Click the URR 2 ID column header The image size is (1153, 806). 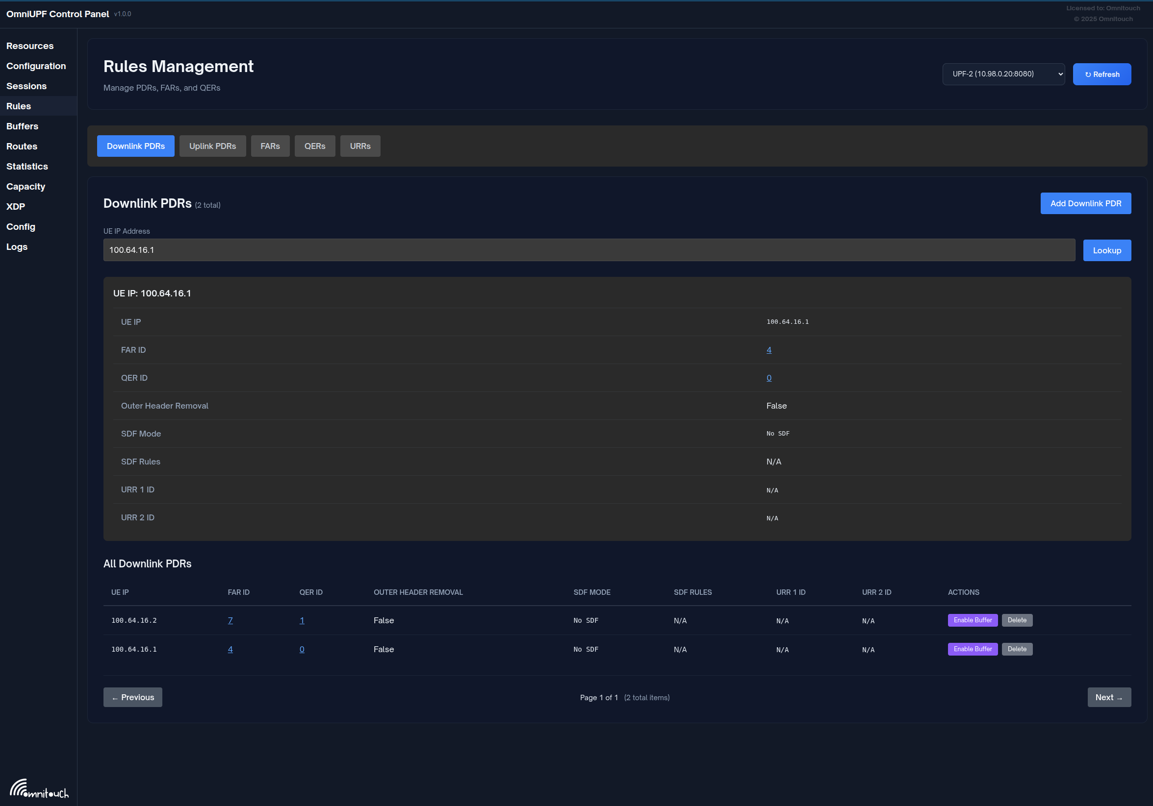877,592
